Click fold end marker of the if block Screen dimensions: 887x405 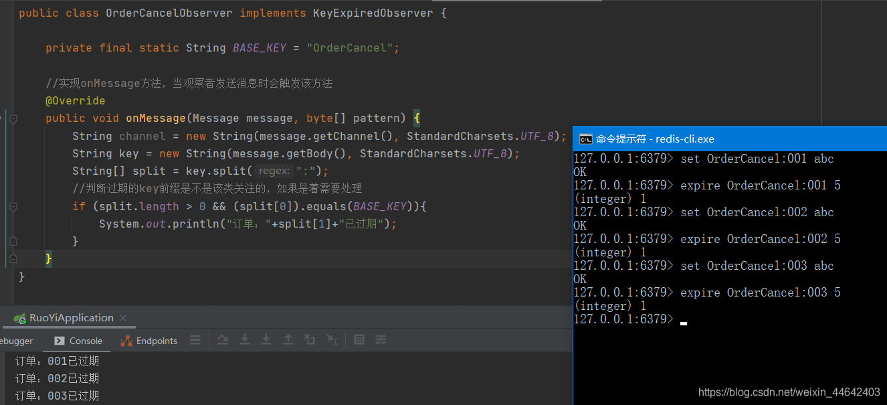point(13,241)
